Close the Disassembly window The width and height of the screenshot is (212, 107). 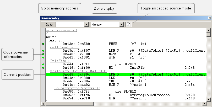pyautogui.click(x=209, y=18)
